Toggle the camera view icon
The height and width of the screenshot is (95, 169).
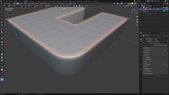point(137,22)
